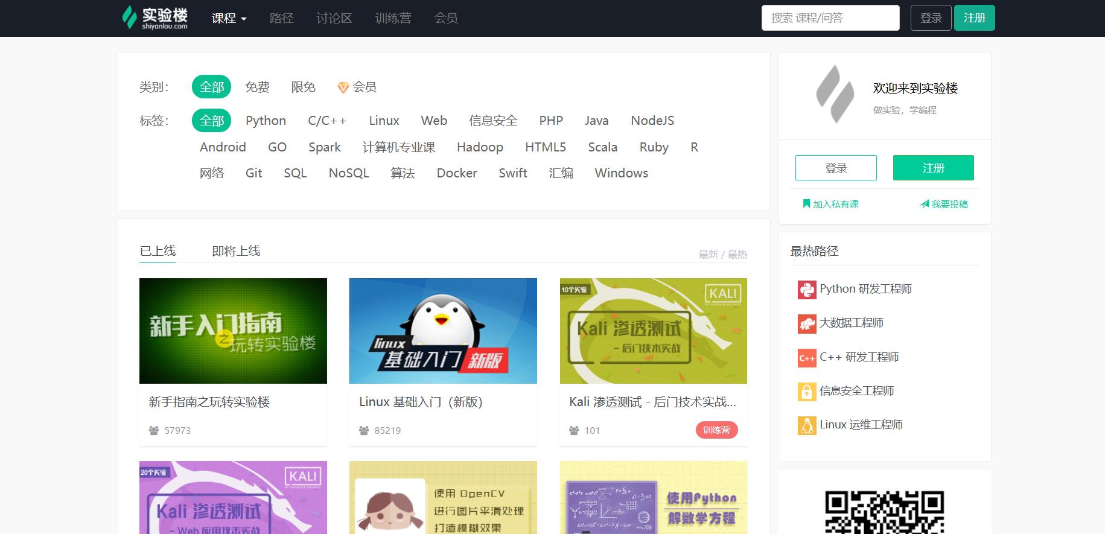
Task: Filter courses by C/C++ tag
Action: point(327,121)
